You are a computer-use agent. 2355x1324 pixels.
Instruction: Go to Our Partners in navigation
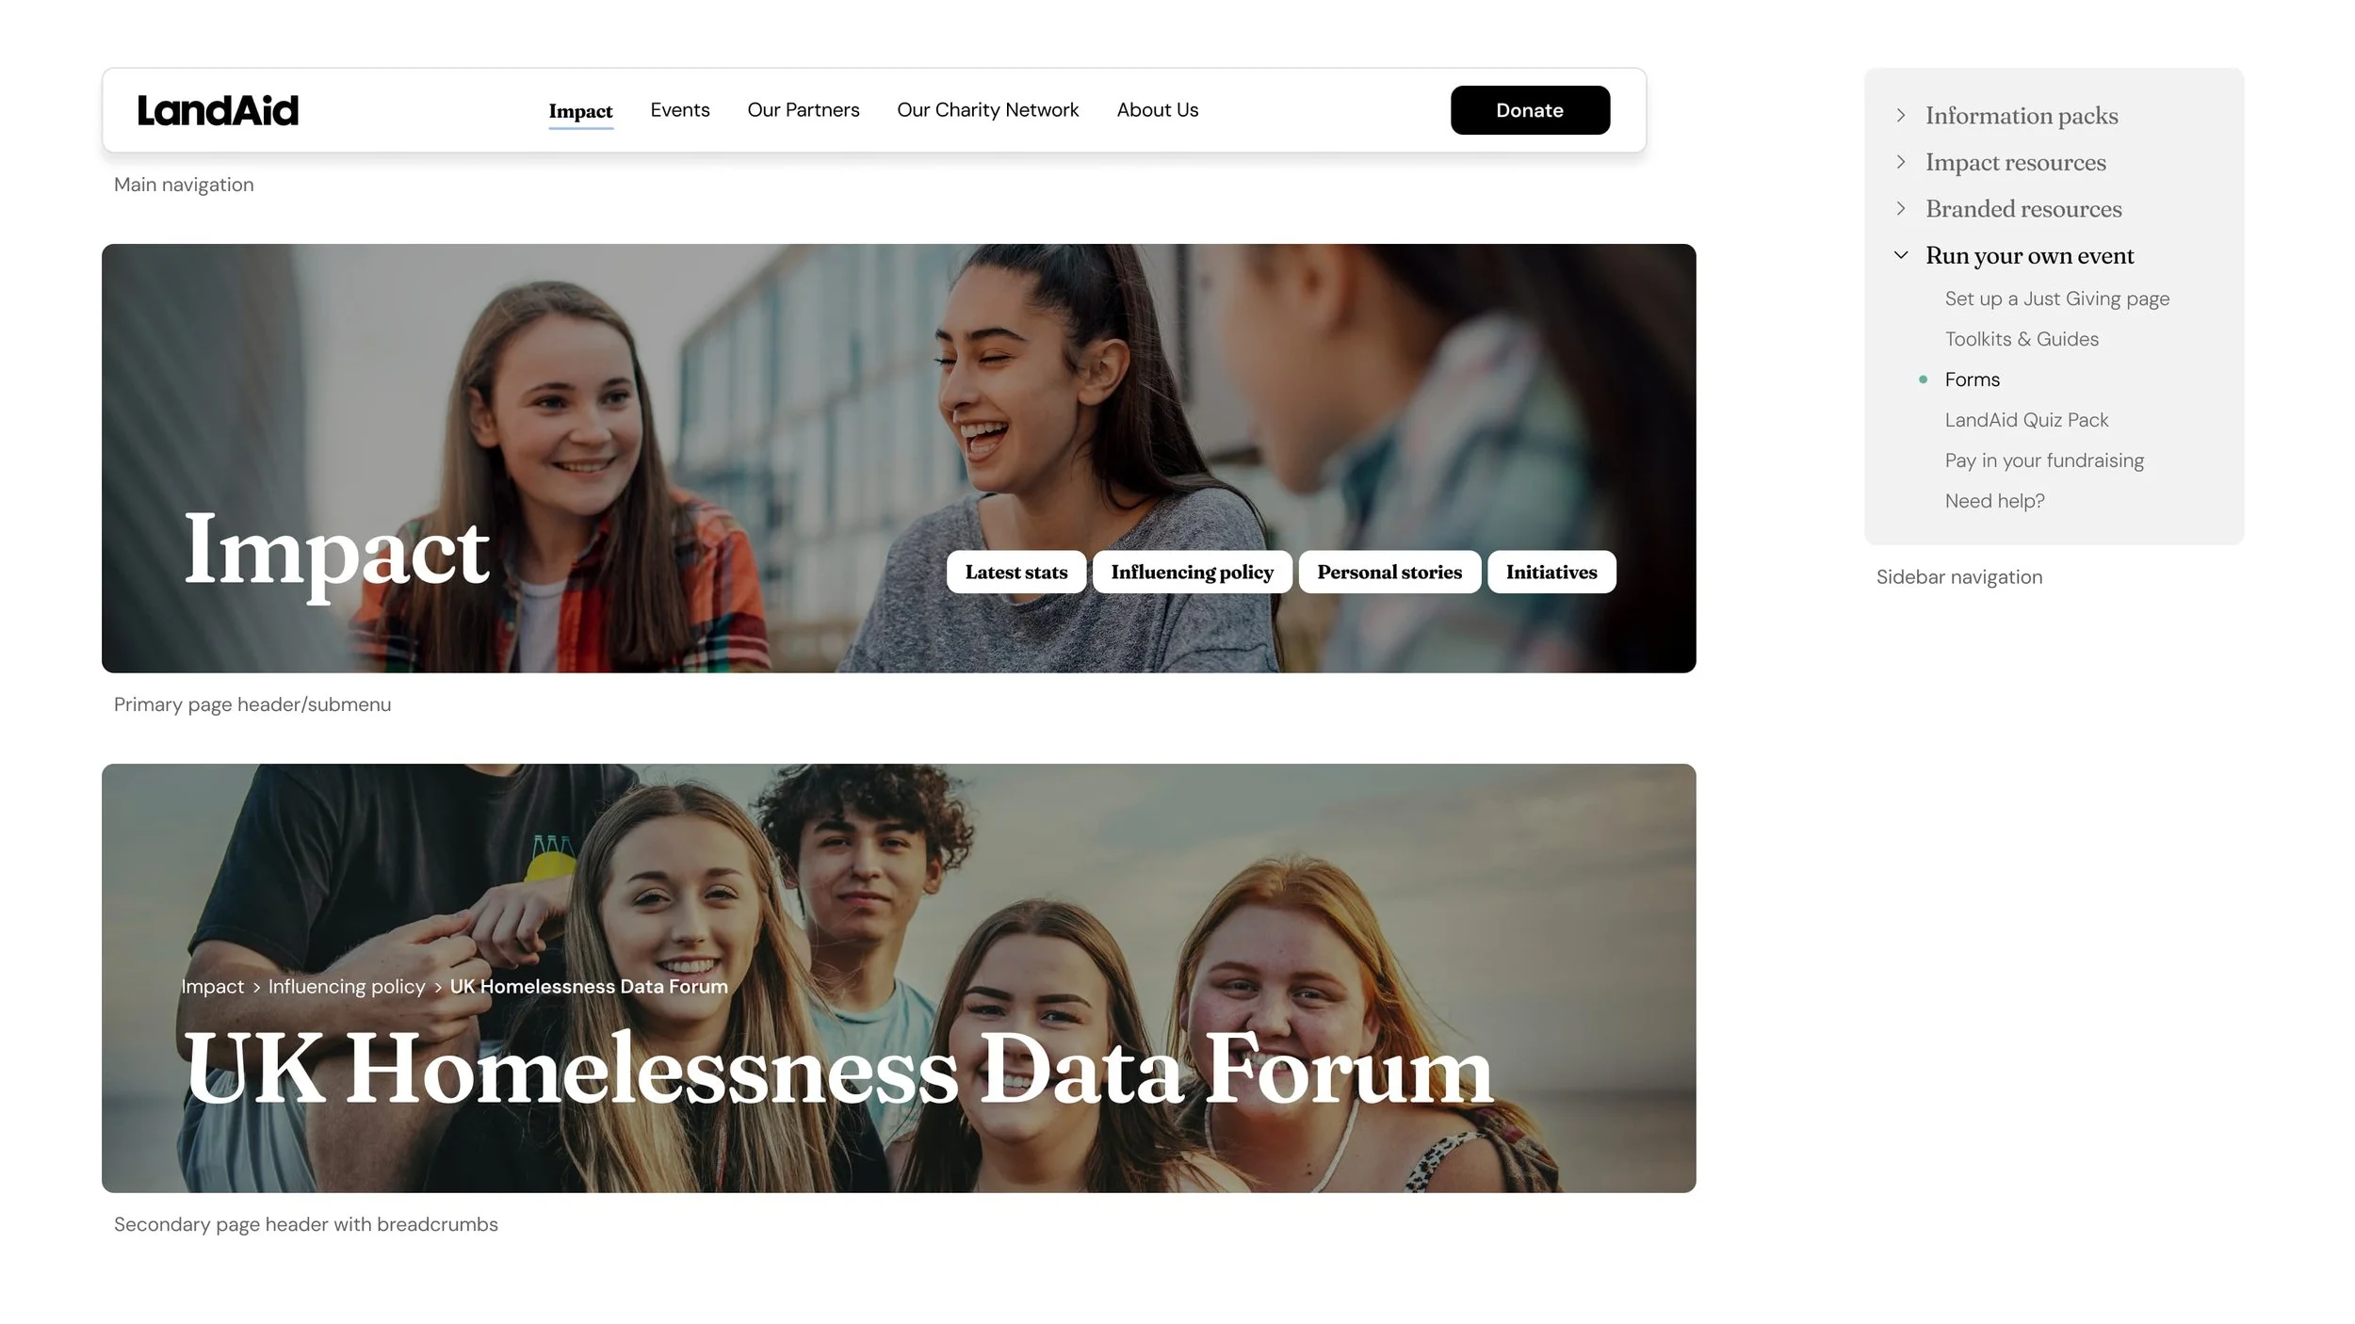804,110
